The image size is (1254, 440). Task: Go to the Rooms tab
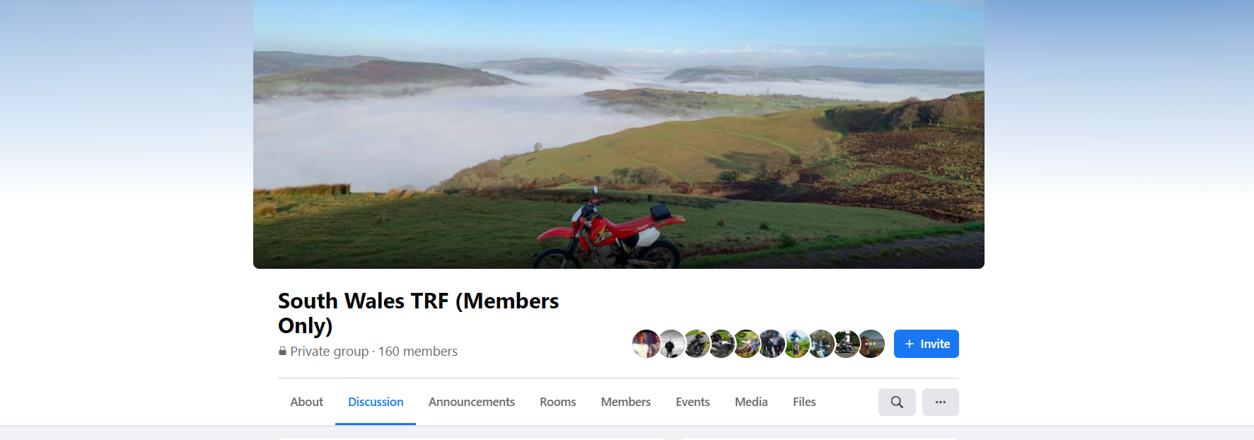tap(558, 402)
